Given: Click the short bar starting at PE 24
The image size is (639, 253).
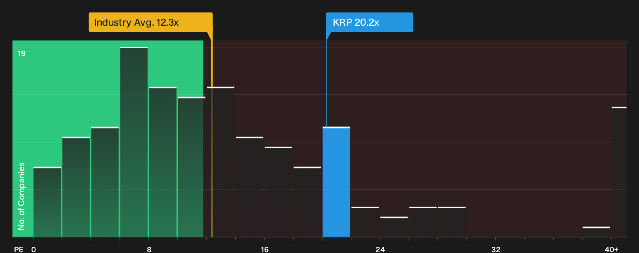Looking at the screenshot, I should click(394, 227).
